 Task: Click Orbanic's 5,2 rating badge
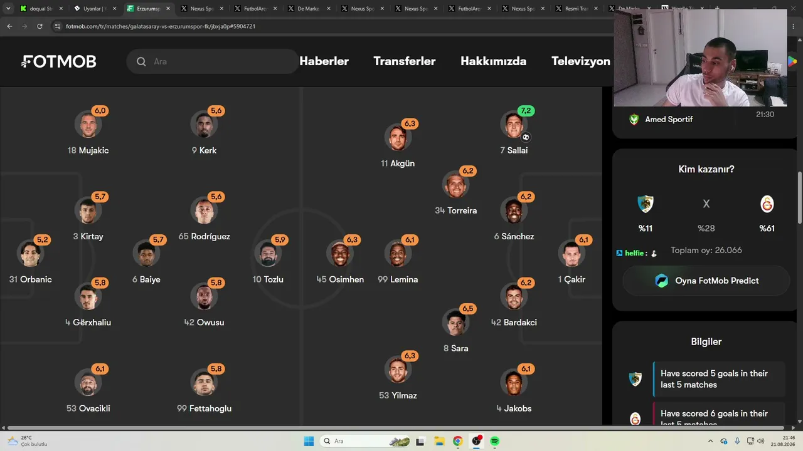42,240
